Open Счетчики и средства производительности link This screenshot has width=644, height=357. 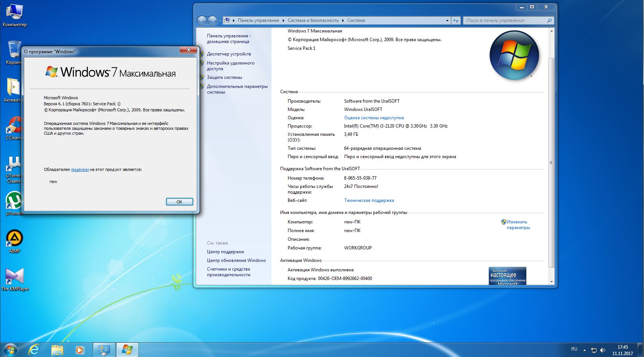coord(228,272)
